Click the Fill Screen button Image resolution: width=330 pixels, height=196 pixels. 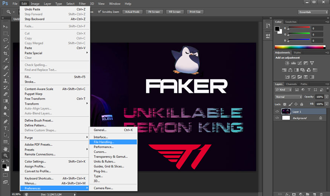[x=175, y=12]
